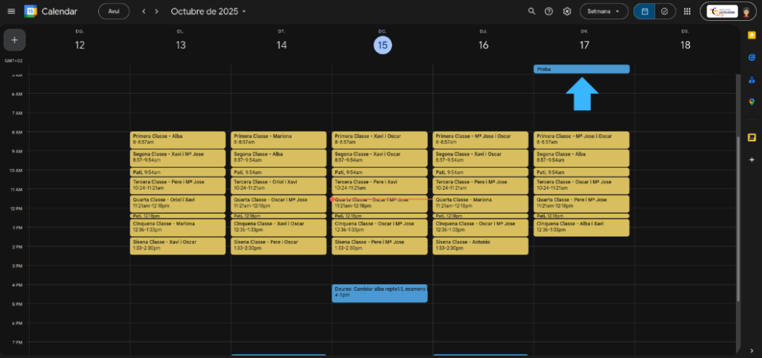Viewport: 762px width, 358px height.
Task: Open the settings gear menu
Action: click(567, 11)
